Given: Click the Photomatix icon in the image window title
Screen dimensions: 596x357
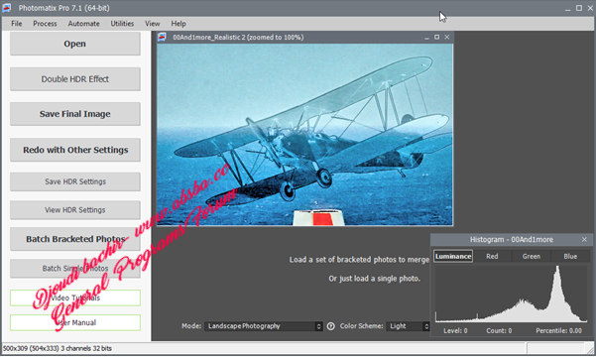Looking at the screenshot, I should coord(162,38).
